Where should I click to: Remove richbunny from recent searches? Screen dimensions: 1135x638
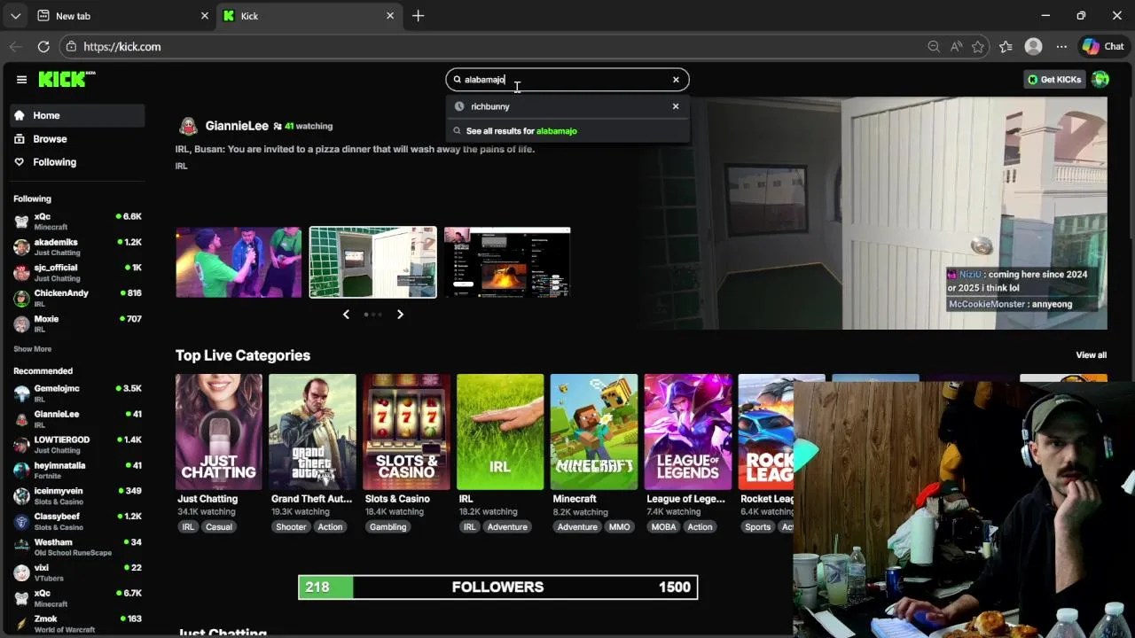(x=676, y=106)
